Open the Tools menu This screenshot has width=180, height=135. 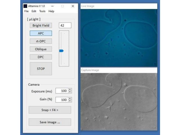(42, 11)
